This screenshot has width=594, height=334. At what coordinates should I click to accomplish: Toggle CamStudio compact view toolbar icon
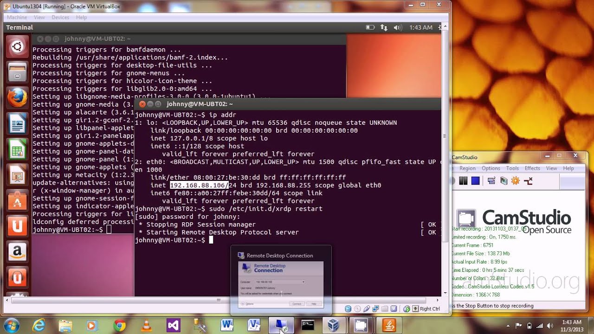tap(491, 181)
